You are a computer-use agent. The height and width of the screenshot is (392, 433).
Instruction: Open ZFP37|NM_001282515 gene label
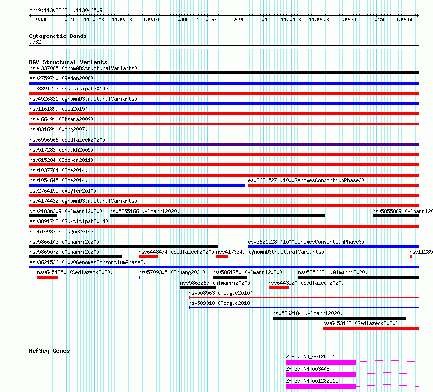312,381
